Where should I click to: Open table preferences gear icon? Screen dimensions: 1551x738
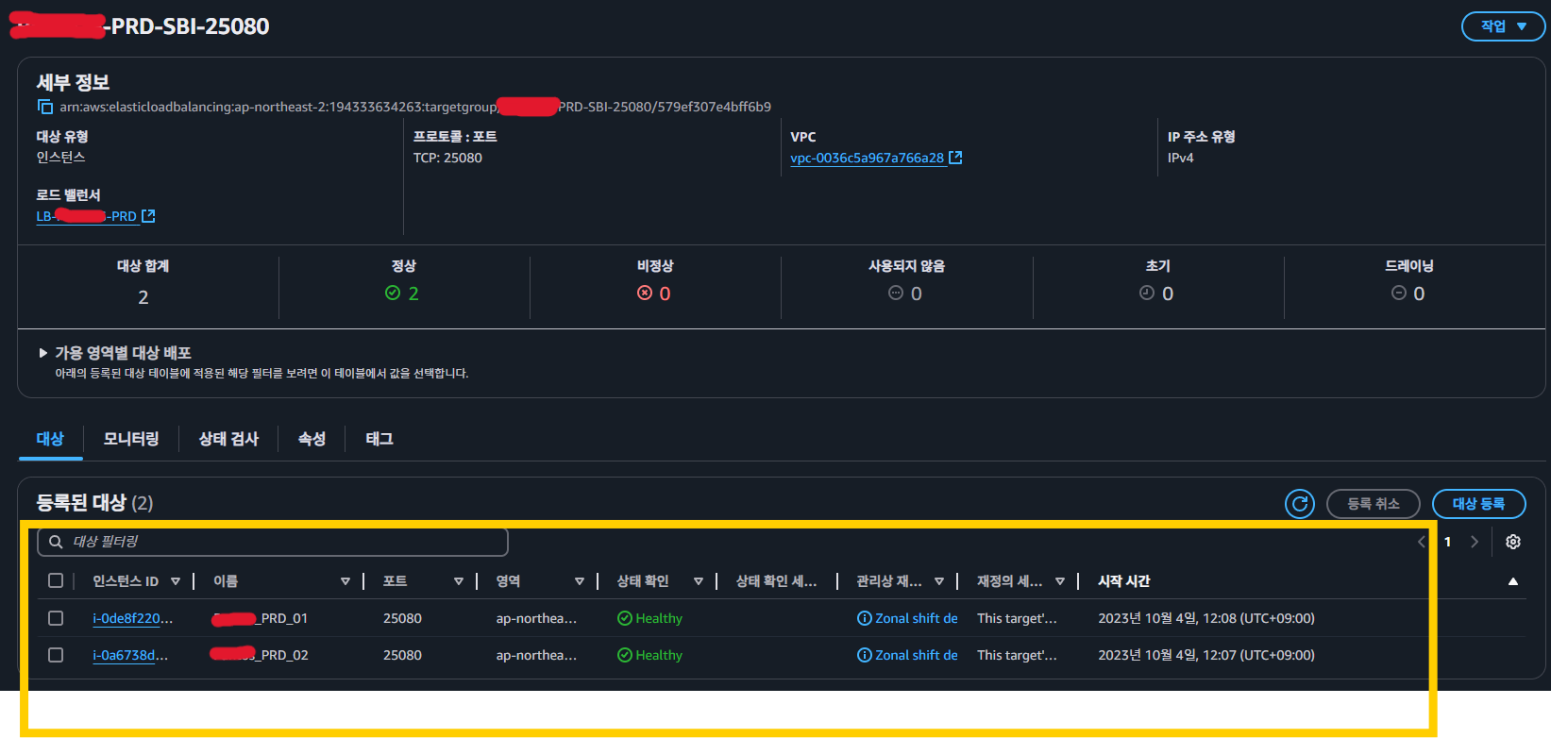[x=1512, y=542]
